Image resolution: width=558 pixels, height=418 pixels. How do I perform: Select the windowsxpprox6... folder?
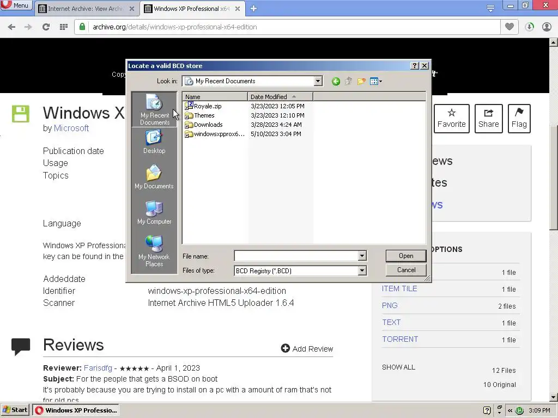[215, 134]
